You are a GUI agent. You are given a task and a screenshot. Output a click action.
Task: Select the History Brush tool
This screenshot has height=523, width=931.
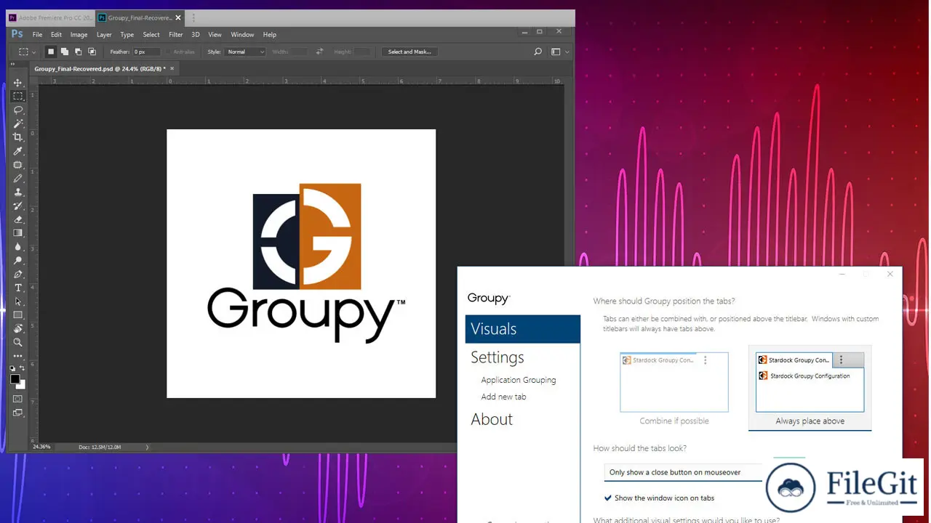(18, 206)
